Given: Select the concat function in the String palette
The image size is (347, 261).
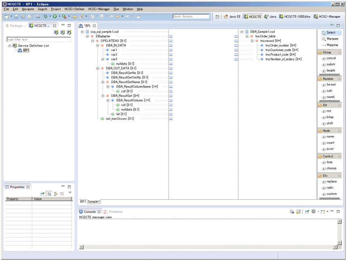Looking at the screenshot, I should (330, 58).
